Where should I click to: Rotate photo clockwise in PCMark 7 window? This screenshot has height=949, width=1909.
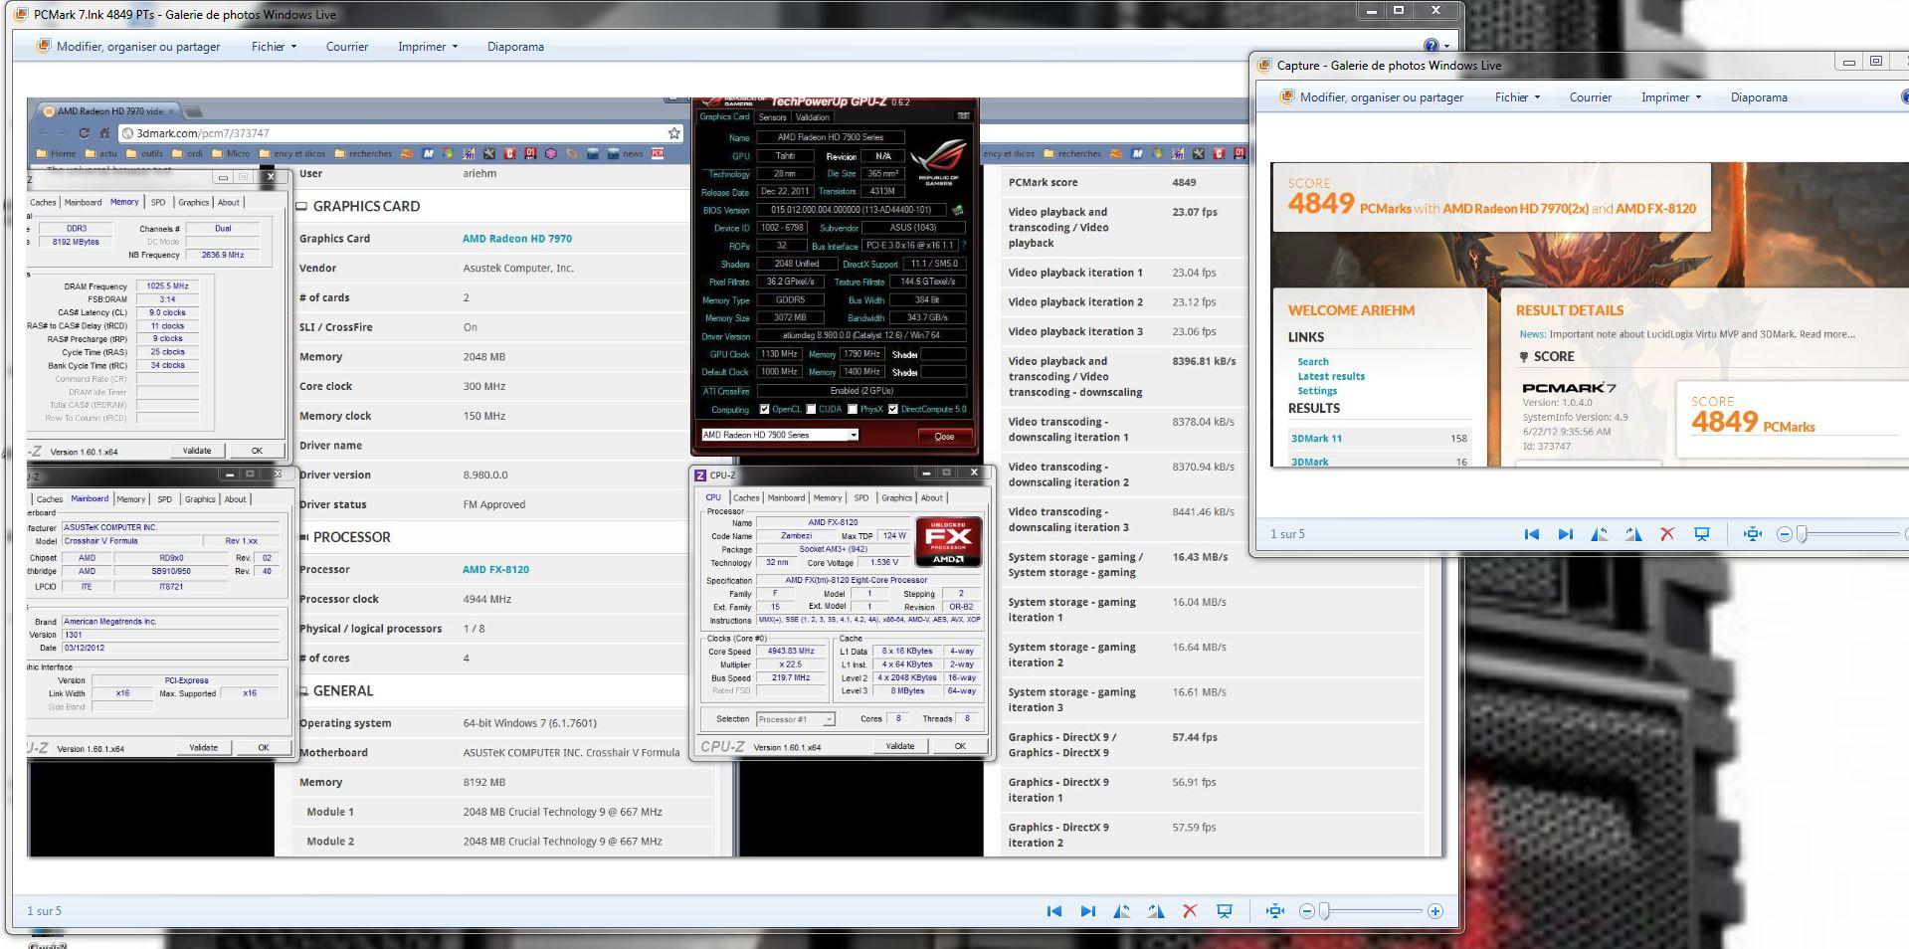[1156, 911]
